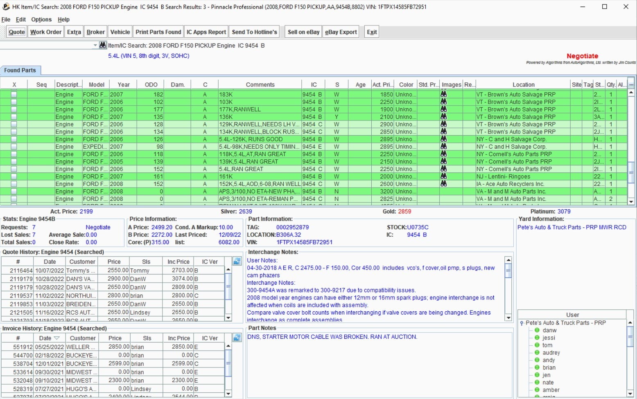Click the Work Order button
Image resolution: width=637 pixels, height=399 pixels.
46,32
